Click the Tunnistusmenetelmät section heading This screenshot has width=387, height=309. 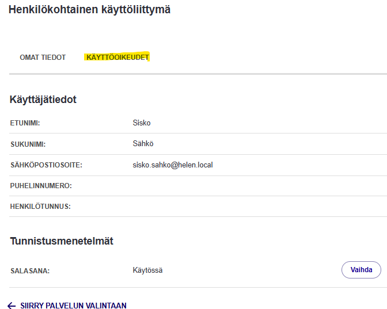[62, 241]
